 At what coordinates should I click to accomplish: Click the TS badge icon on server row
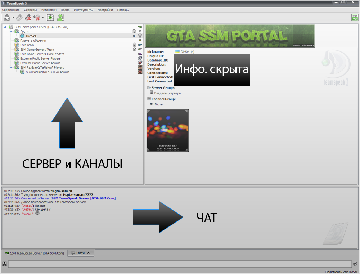point(140,27)
